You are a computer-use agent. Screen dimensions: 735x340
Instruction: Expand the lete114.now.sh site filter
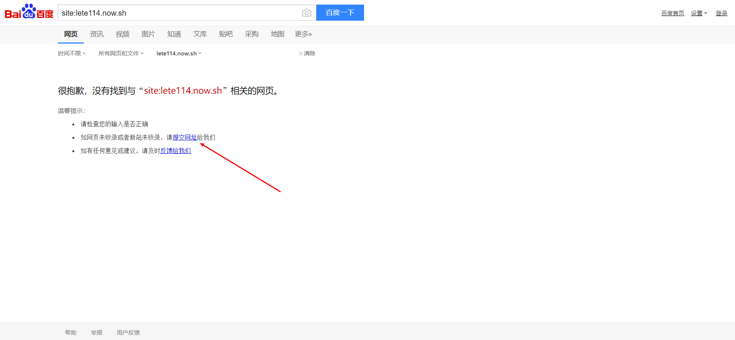coord(179,54)
